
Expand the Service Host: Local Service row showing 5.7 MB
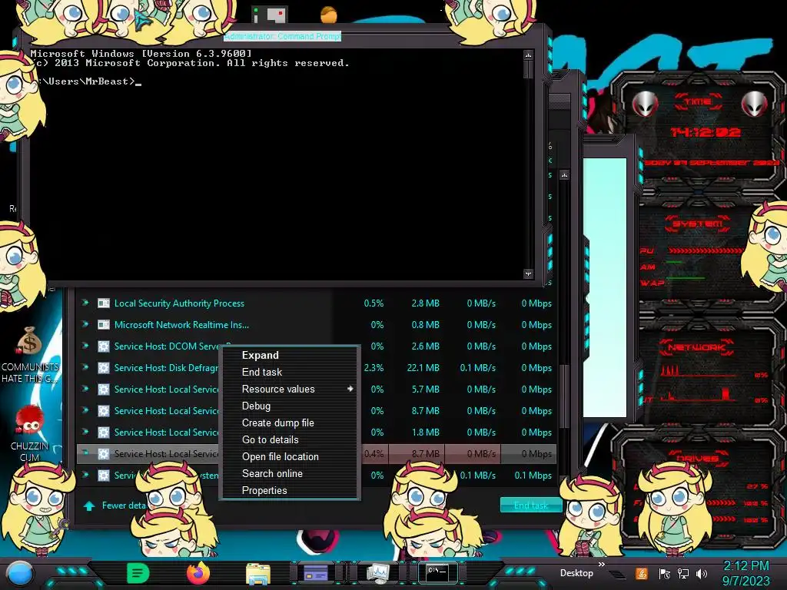tap(85, 389)
